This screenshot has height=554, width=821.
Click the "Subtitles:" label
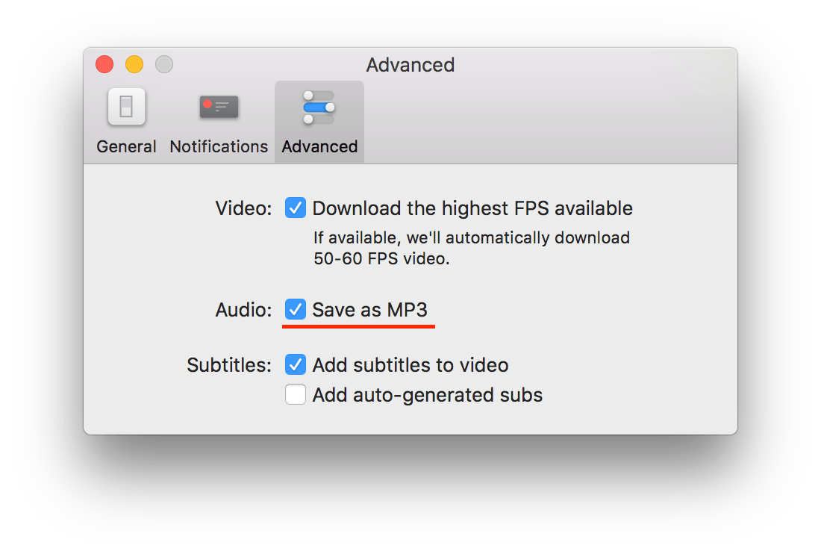point(229,365)
